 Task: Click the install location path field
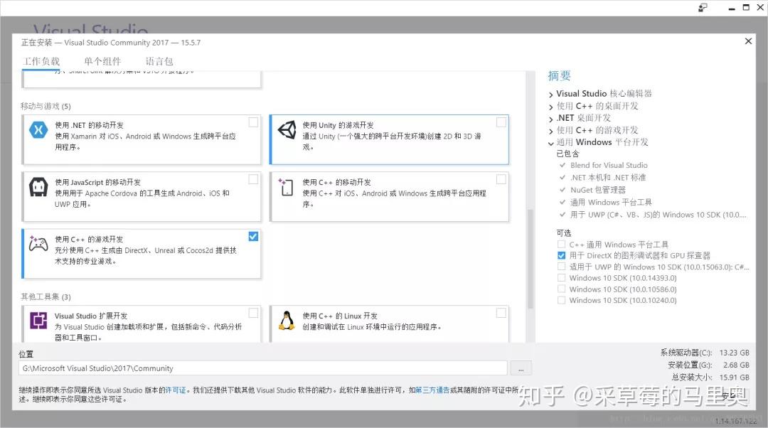263,368
